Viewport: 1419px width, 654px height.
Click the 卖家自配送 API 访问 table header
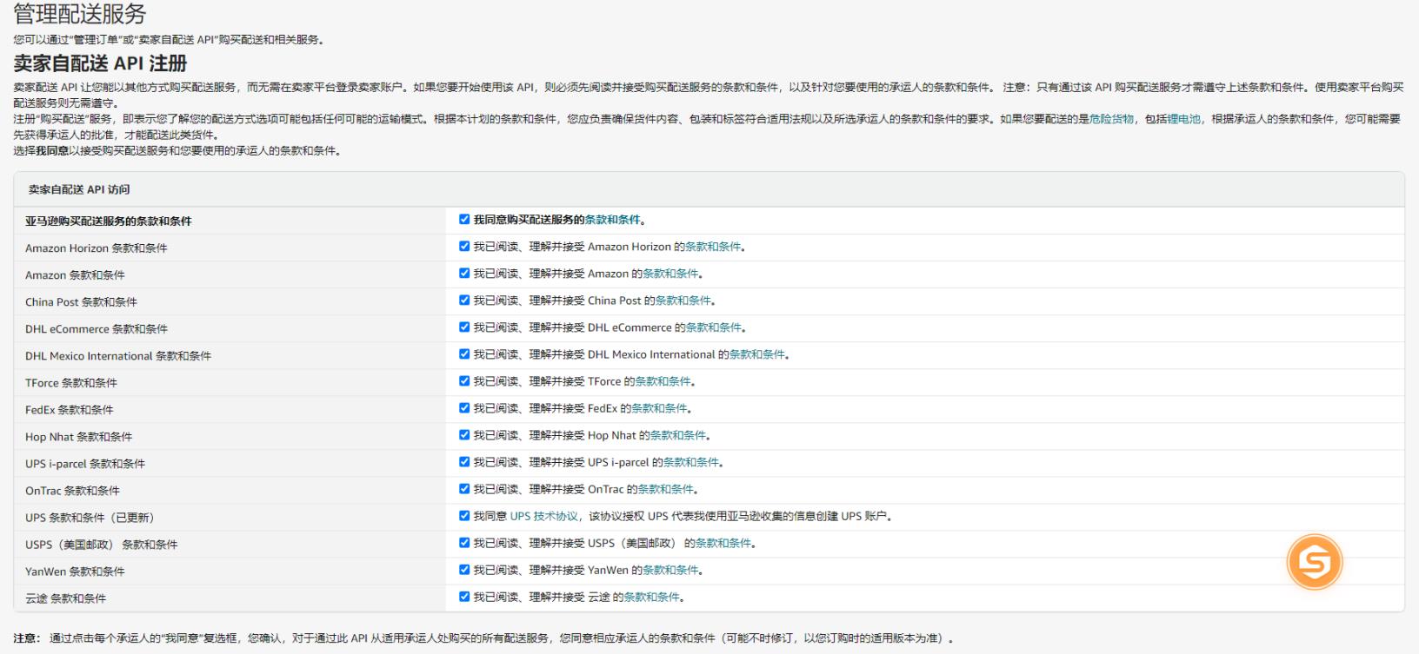click(x=79, y=189)
